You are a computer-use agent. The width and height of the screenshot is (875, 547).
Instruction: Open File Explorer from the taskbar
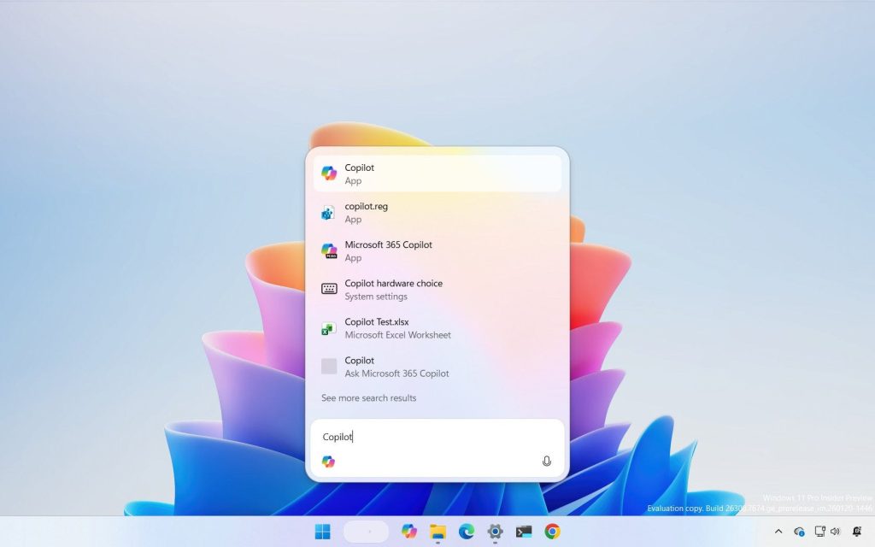tap(437, 532)
